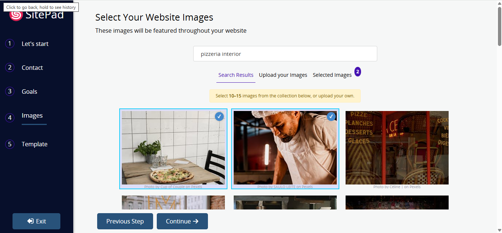Click step 2 circle icon for Contact
502x233 pixels.
[10, 68]
